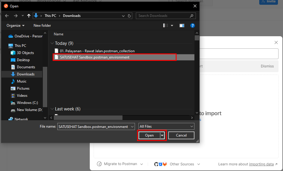Go up one folder level arrow
This screenshot has width=283, height=171.
(29, 16)
